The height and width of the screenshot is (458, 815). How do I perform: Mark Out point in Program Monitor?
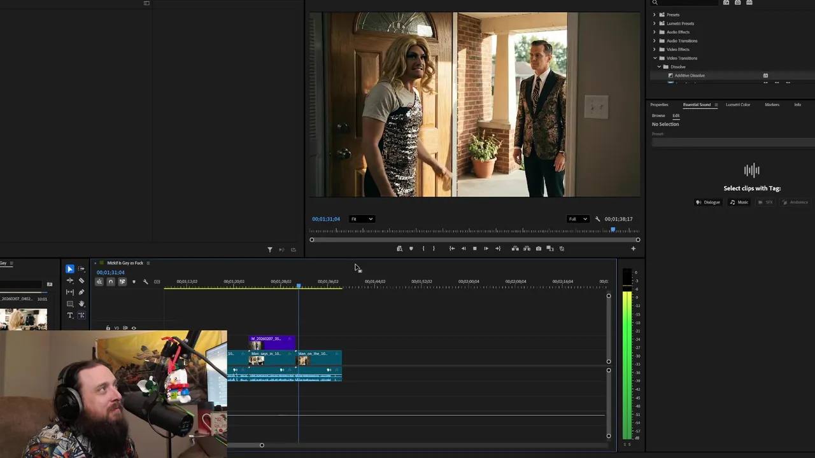pos(434,249)
